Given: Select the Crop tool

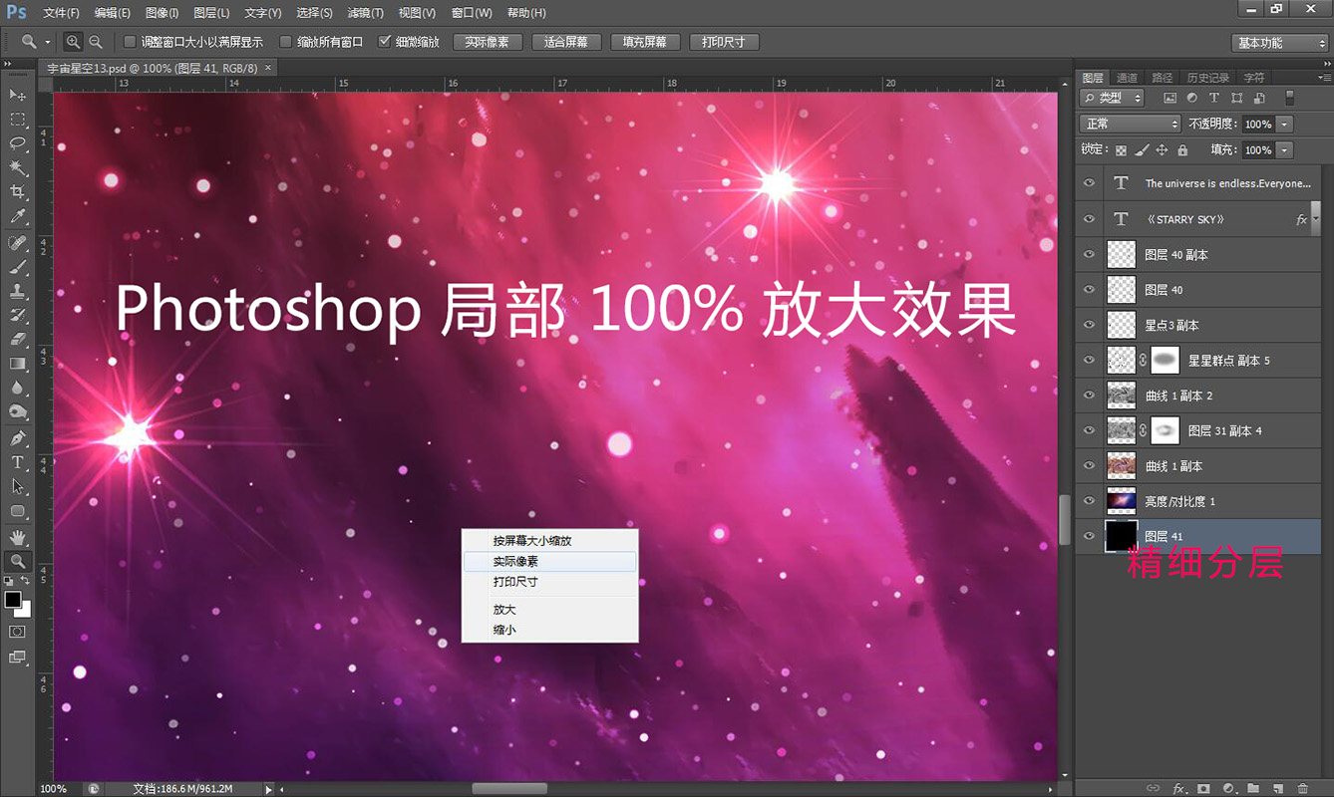Looking at the screenshot, I should pyautogui.click(x=17, y=192).
